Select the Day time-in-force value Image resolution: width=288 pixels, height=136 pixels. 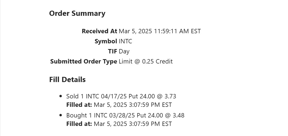(124, 52)
